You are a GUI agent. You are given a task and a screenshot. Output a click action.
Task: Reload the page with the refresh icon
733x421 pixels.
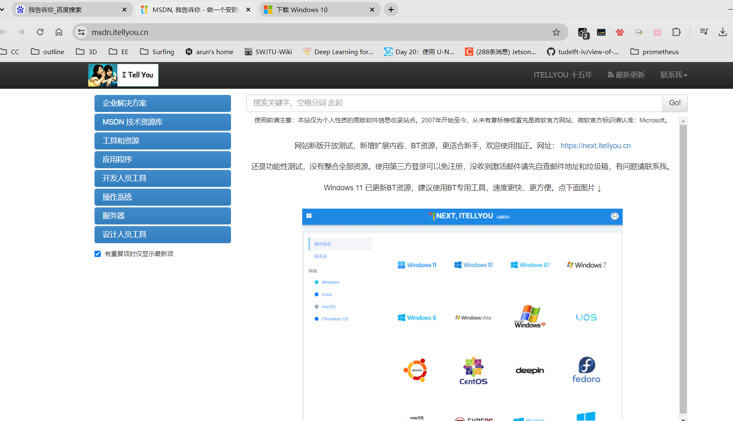coord(40,32)
